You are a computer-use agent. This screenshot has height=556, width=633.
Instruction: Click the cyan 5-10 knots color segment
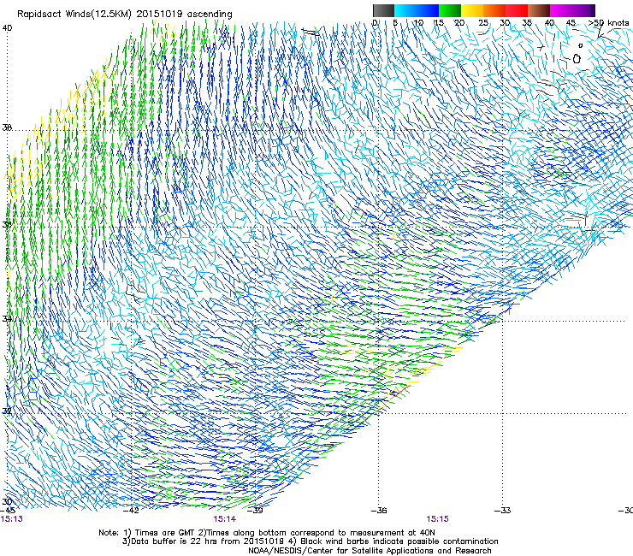(x=405, y=10)
